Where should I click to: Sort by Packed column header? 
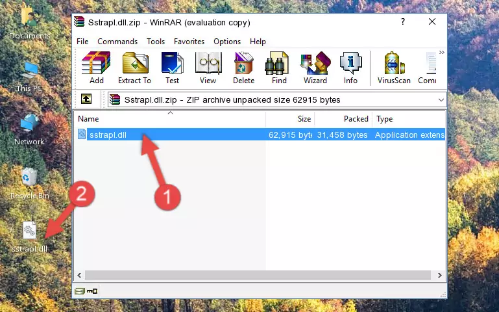click(343, 119)
